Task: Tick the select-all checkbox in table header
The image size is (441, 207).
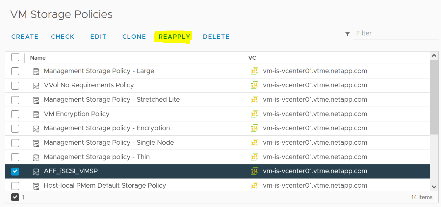Action: [15, 57]
